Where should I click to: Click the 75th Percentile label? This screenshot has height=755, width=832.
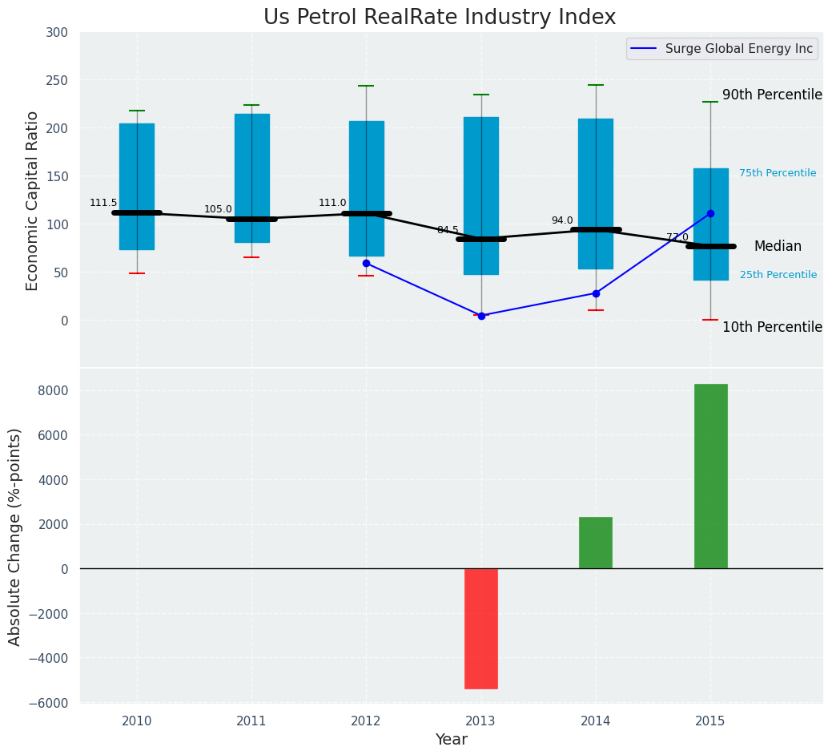[x=777, y=173]
